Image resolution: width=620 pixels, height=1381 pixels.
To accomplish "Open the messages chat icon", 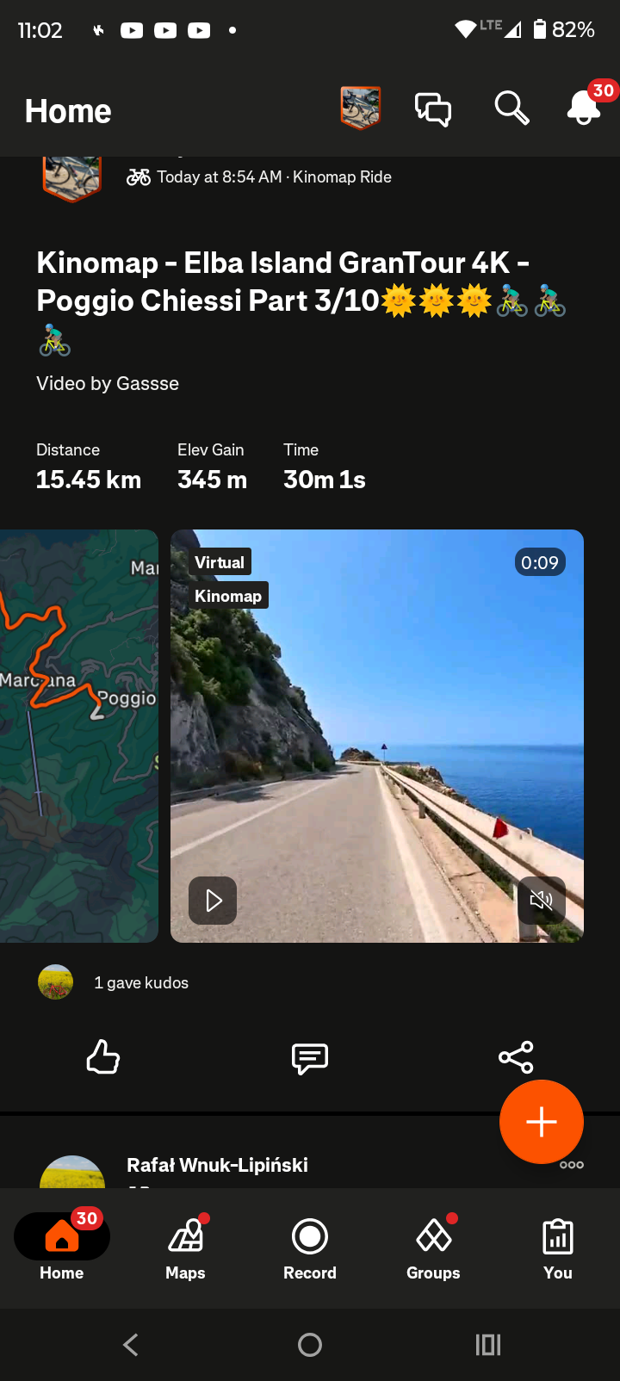I will [x=433, y=109].
